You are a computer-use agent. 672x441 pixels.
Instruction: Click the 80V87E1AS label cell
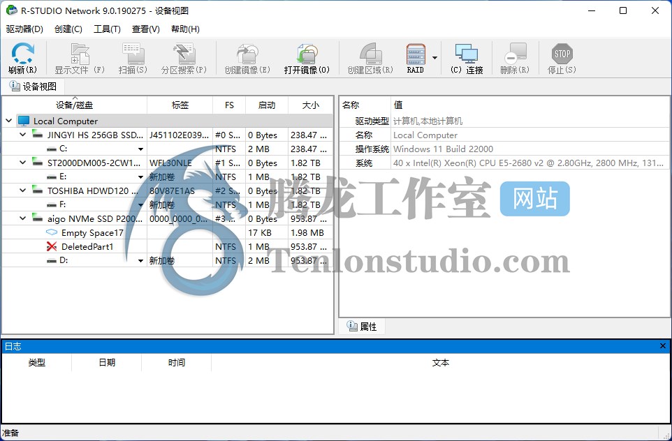click(180, 191)
